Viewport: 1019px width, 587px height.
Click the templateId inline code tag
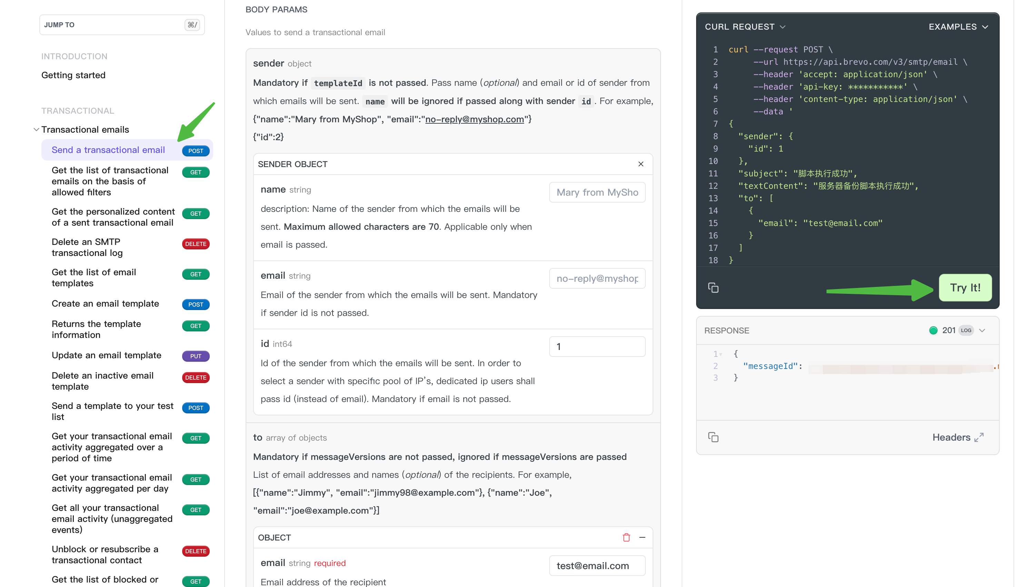pos(338,83)
